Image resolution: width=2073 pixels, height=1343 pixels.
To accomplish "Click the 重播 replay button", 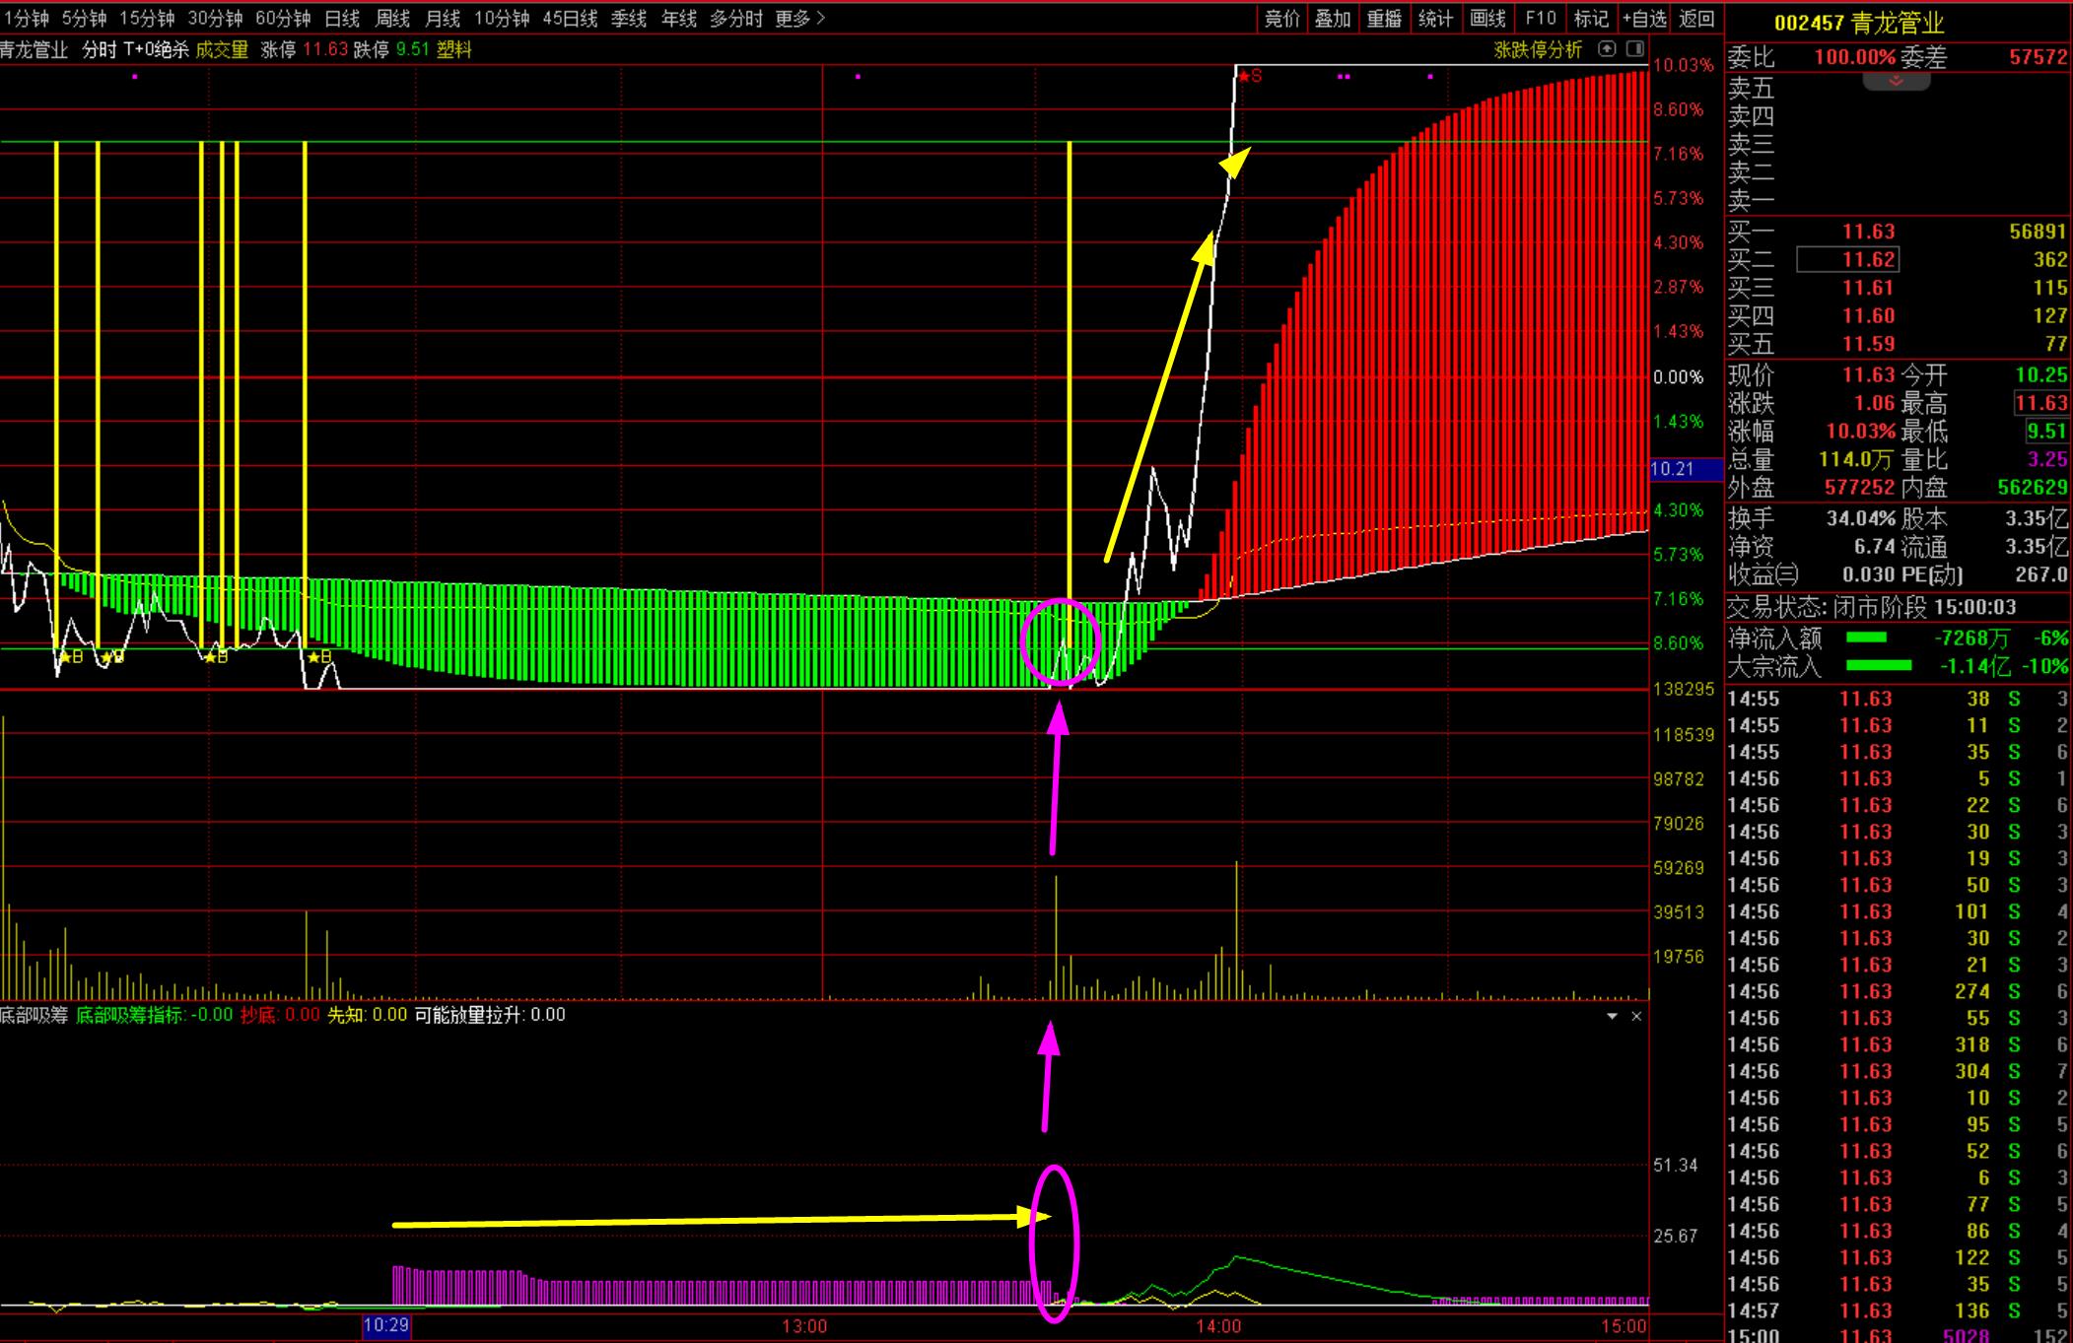I will tap(1384, 19).
